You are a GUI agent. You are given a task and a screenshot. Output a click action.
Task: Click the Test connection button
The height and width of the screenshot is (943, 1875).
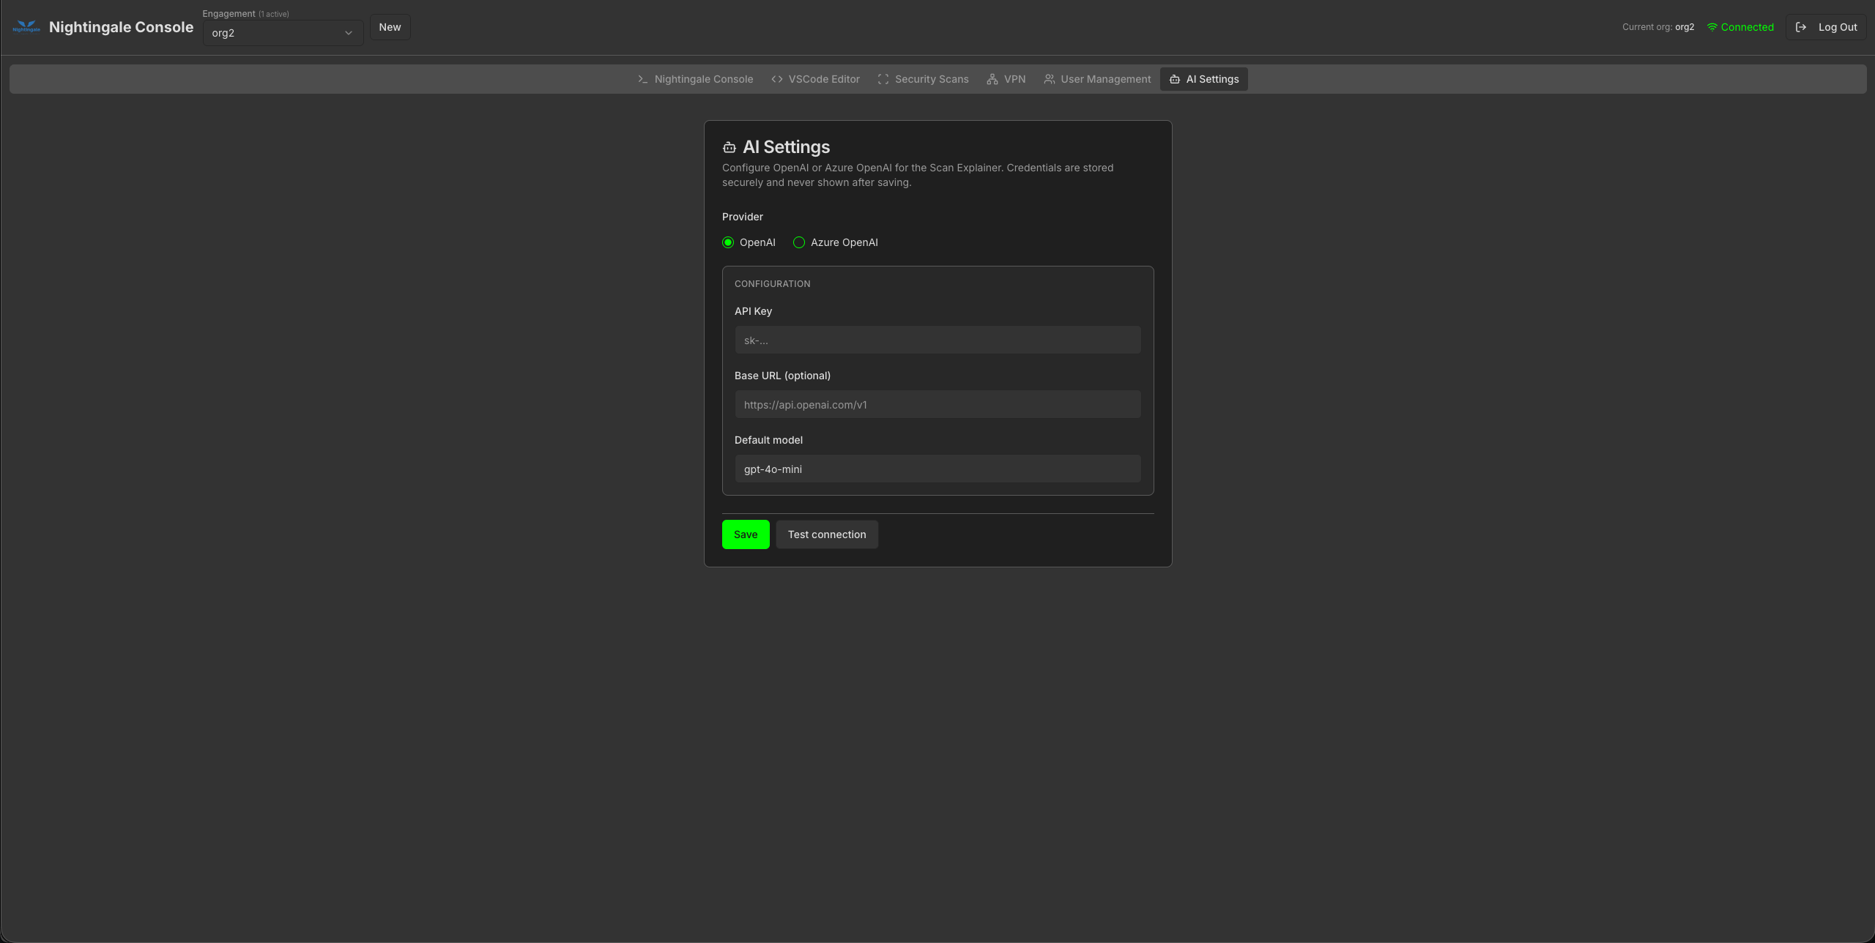click(x=827, y=534)
